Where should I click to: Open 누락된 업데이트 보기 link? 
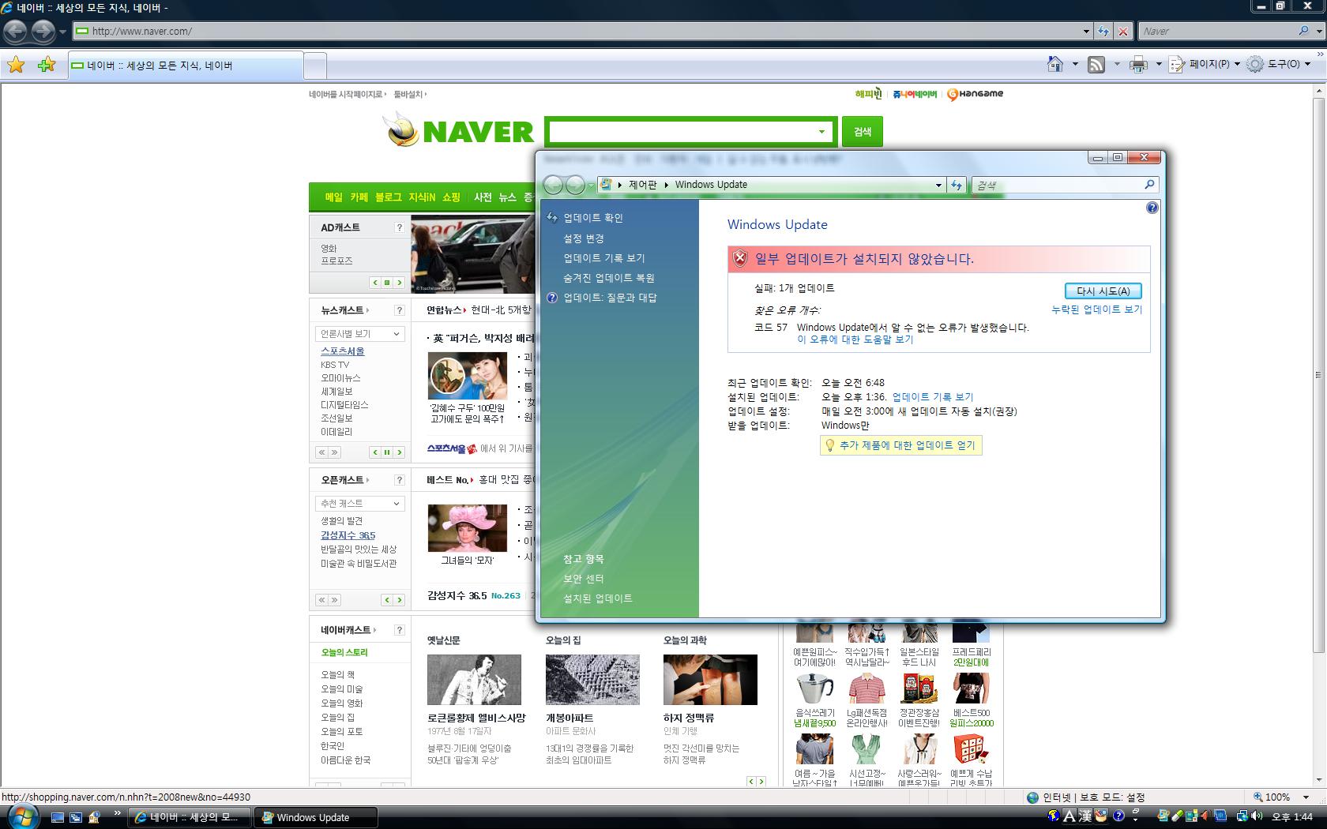coord(1096,309)
